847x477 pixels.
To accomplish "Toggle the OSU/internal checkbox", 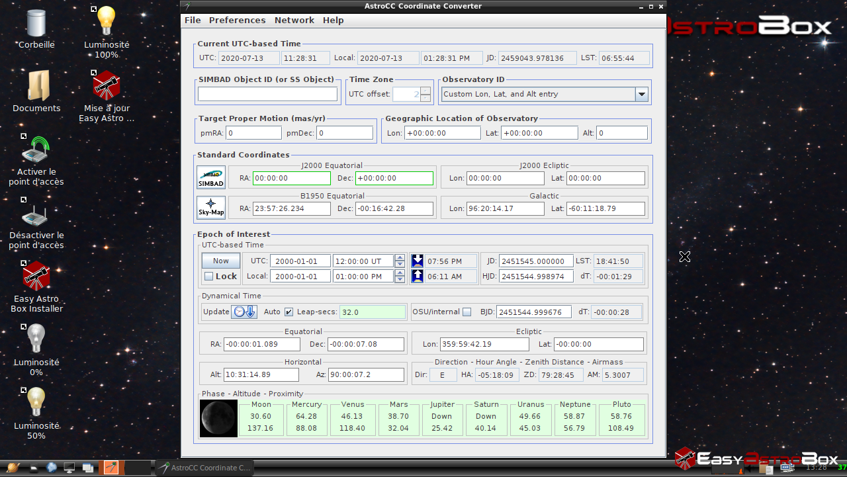I will 467,312.
